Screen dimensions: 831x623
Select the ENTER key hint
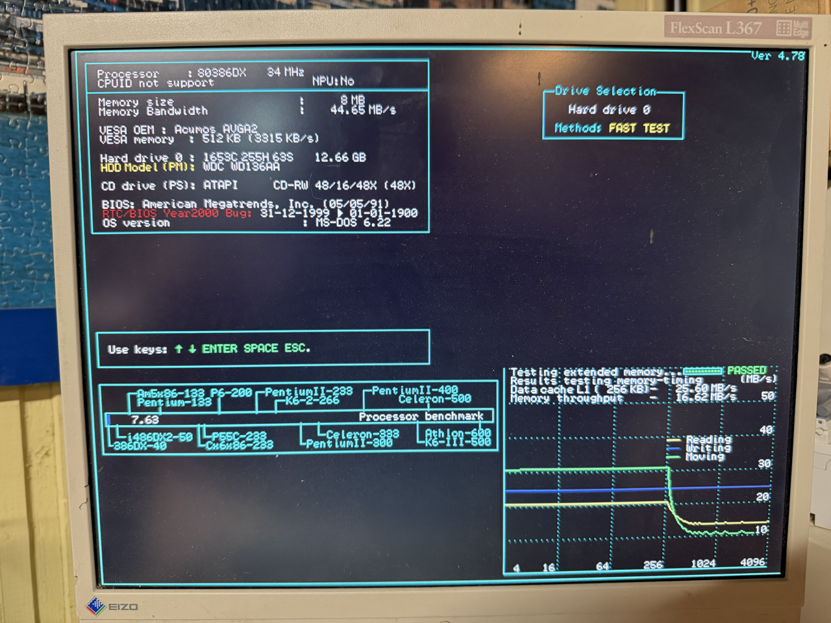tap(219, 349)
